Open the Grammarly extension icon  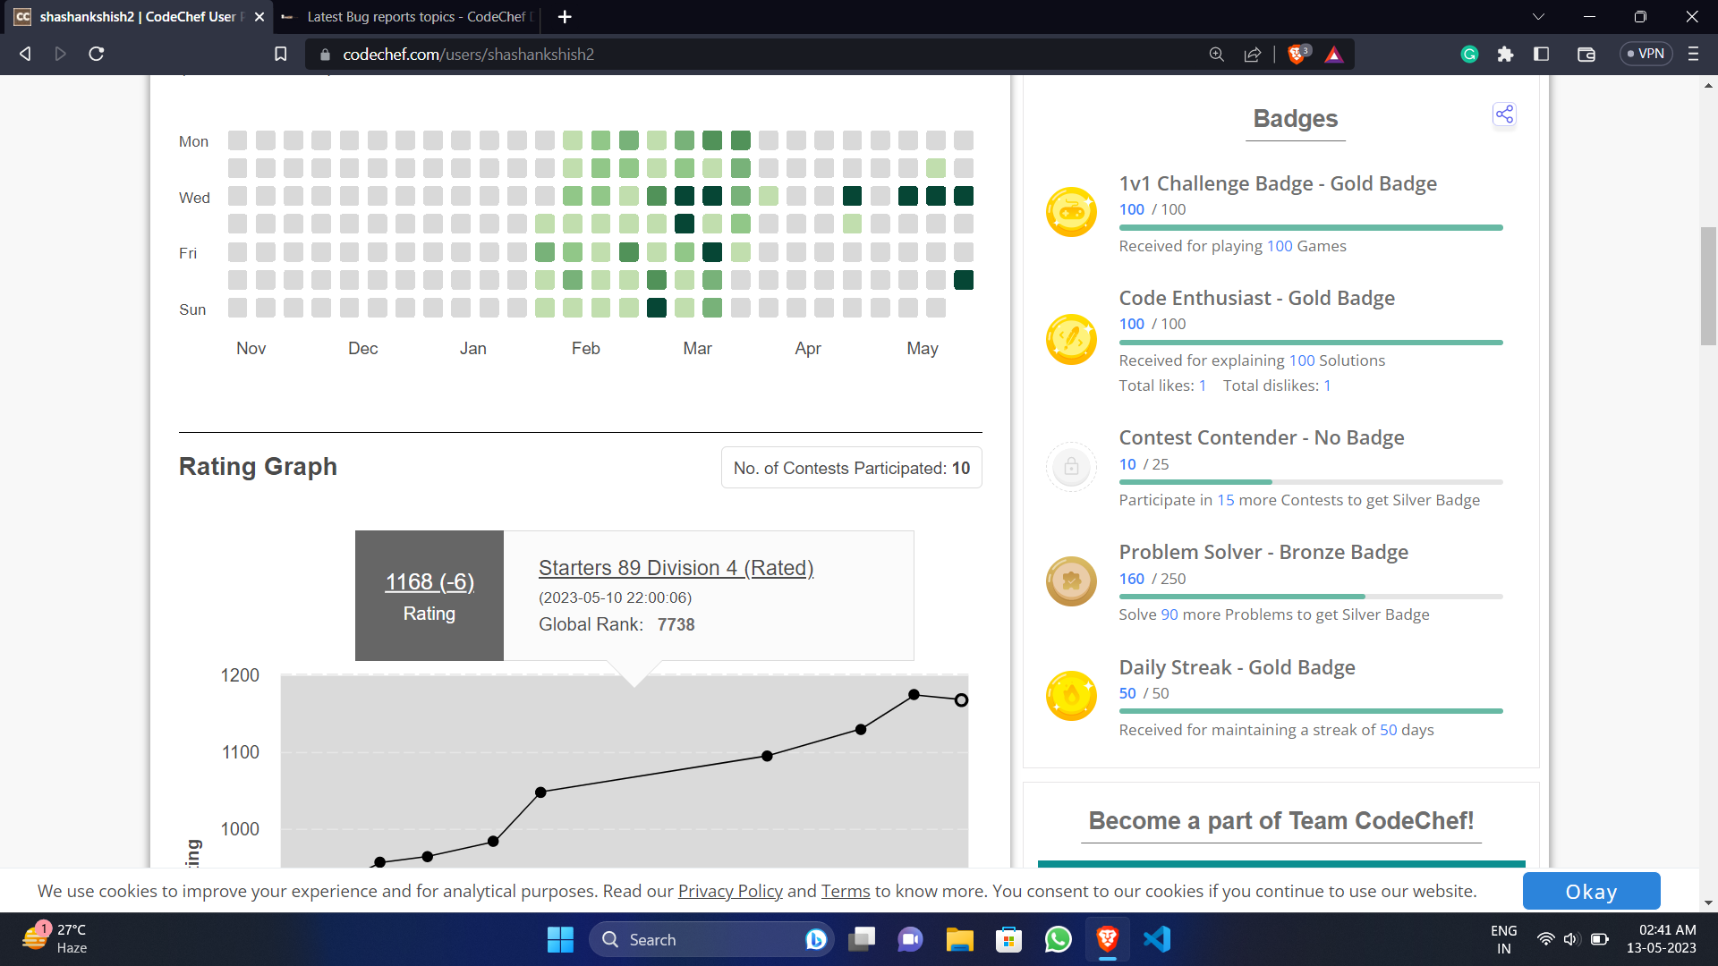[1469, 55]
